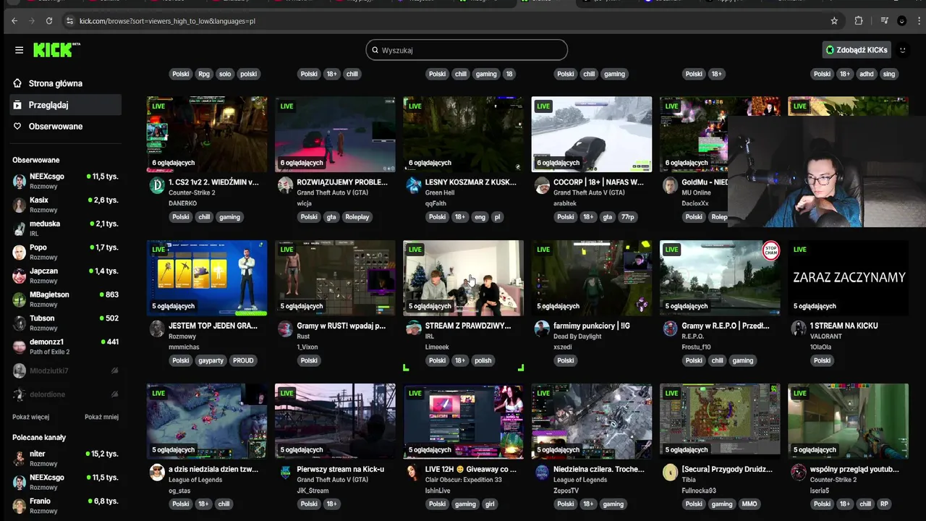This screenshot has width=926, height=521.
Task: Open followed channel Japczan
Action: (65, 276)
